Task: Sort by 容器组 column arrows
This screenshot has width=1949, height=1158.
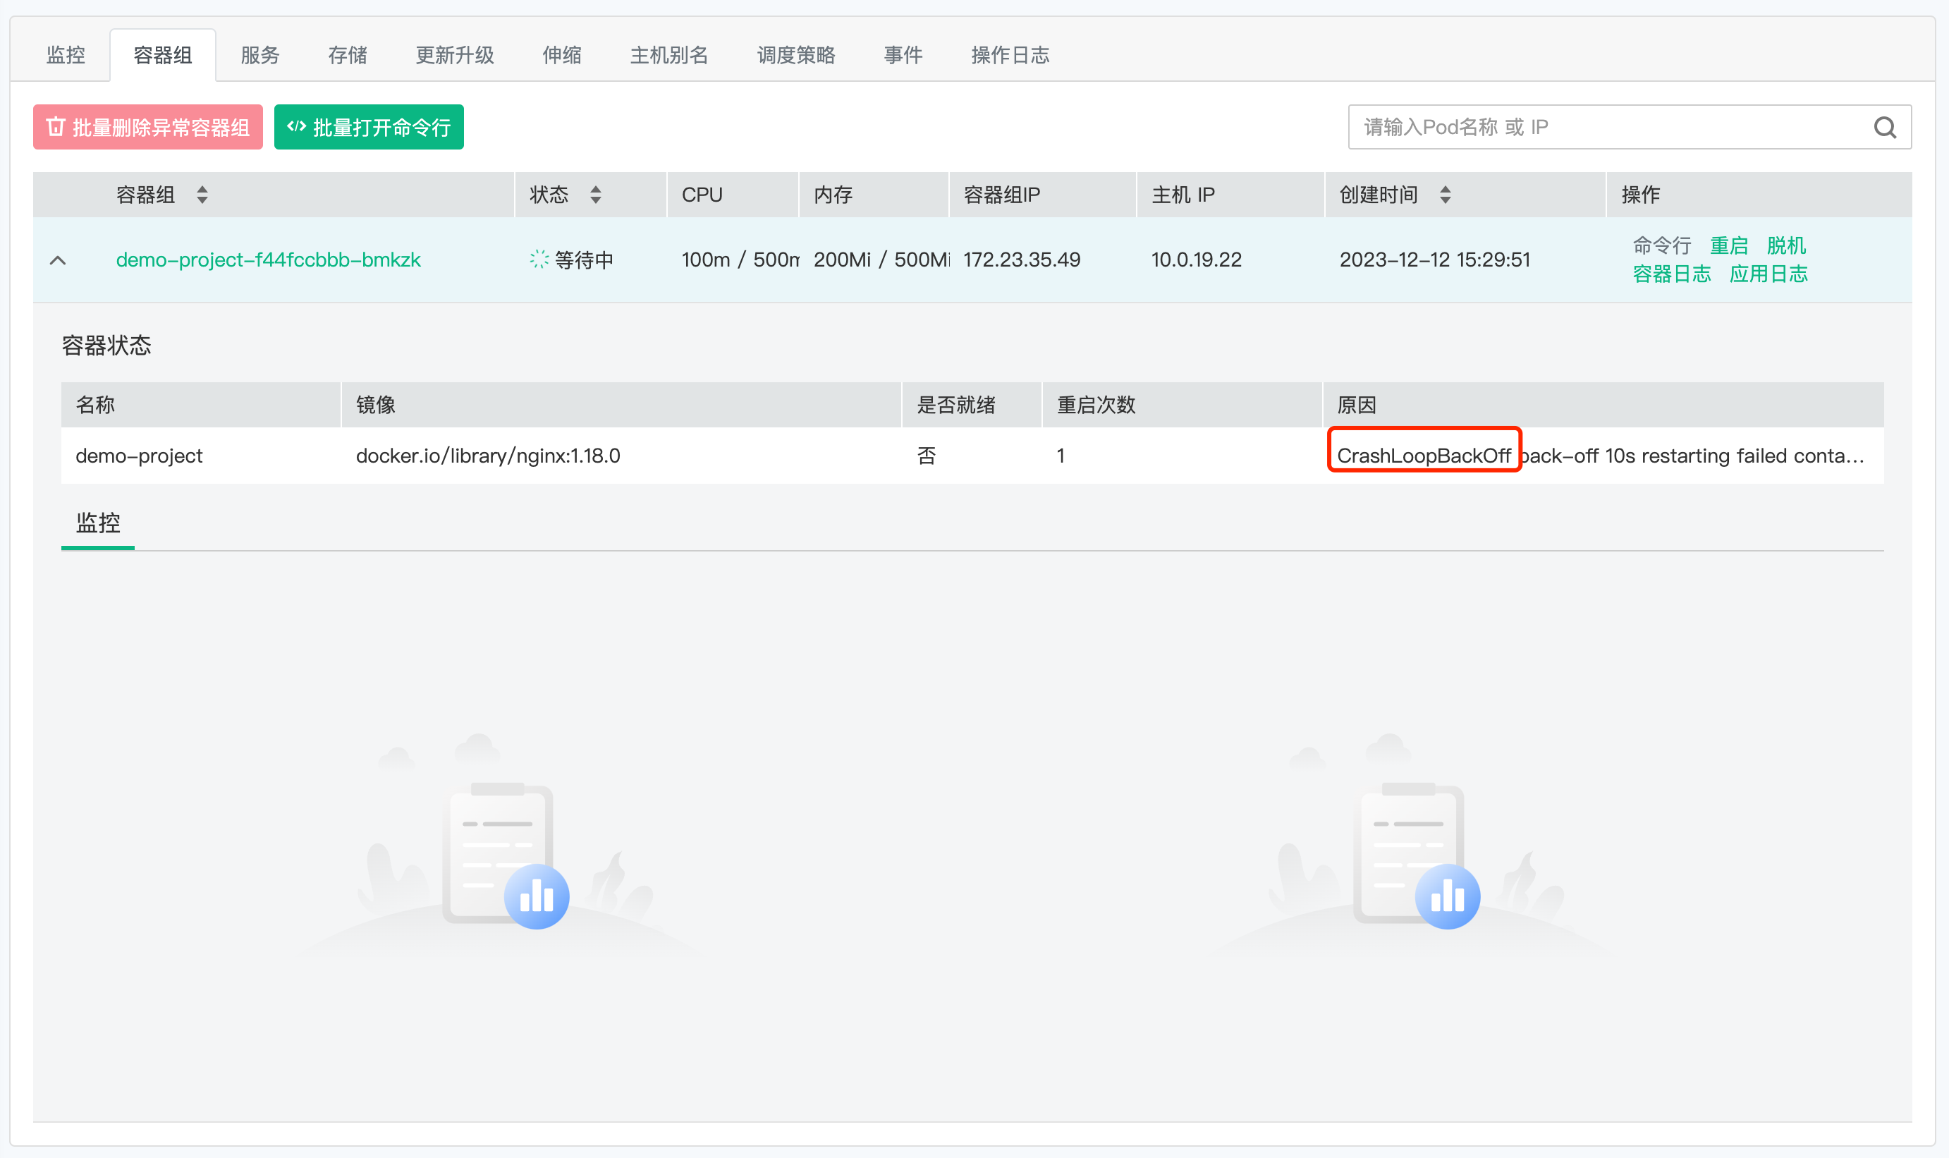Action: pos(202,195)
